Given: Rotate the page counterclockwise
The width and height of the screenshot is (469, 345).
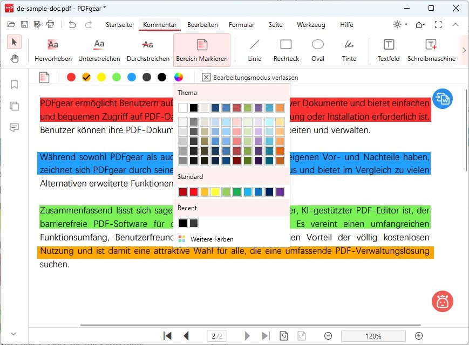Looking at the screenshot, I should 284,336.
